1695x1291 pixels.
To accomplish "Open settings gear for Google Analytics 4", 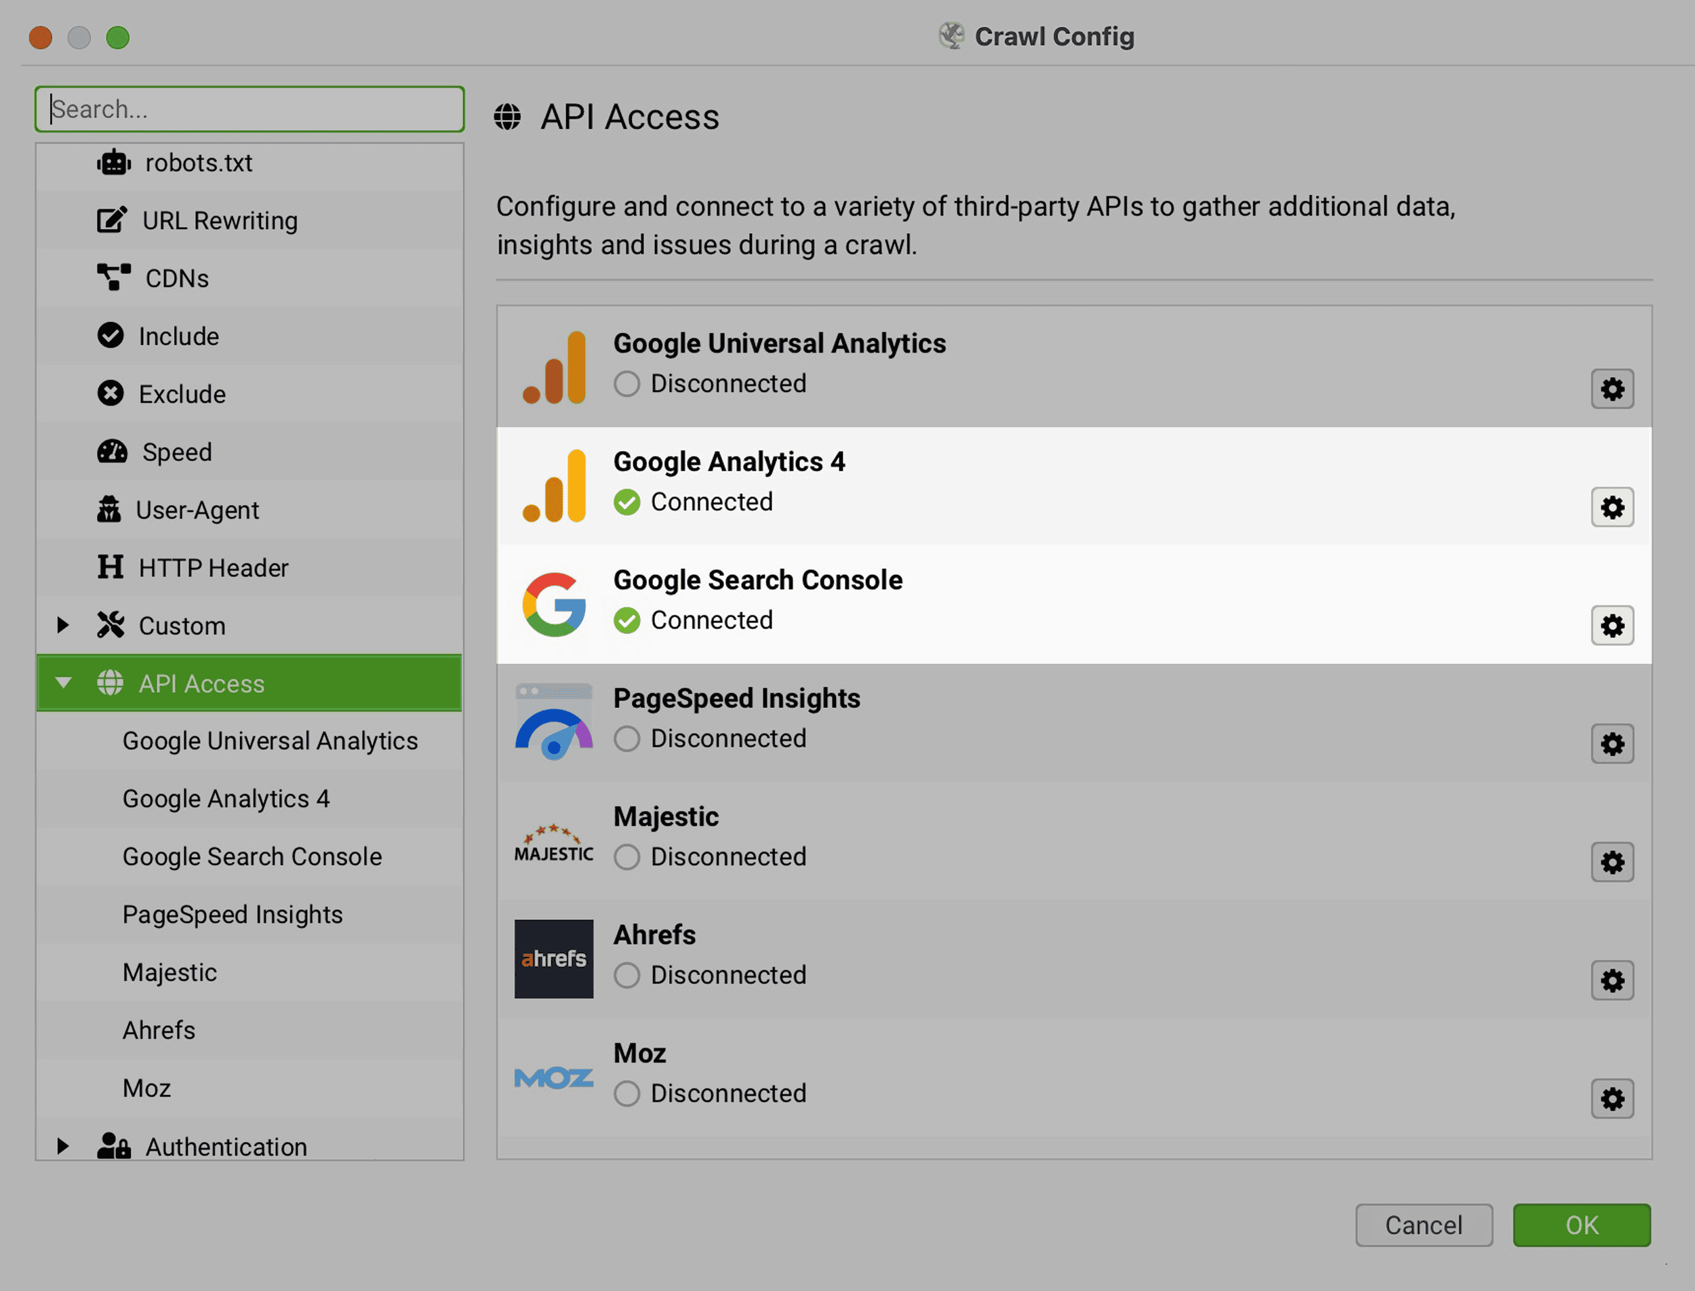I will (1612, 507).
